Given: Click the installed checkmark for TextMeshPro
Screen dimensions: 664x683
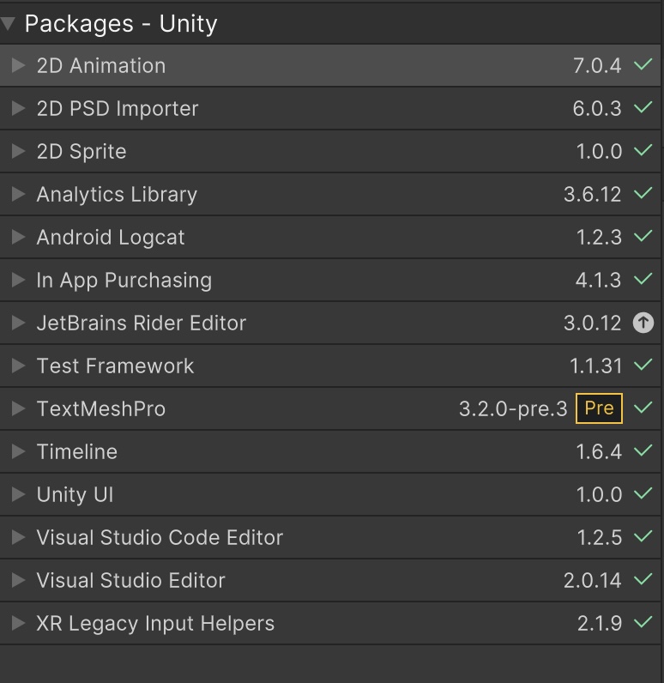Looking at the screenshot, I should (643, 408).
